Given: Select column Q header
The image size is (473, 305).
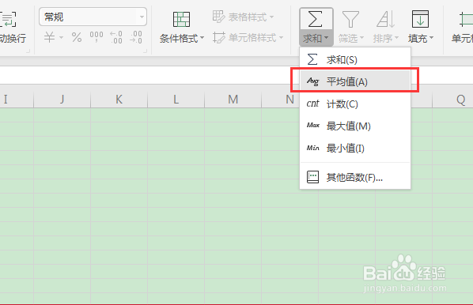Looking at the screenshot, I should [452, 99].
